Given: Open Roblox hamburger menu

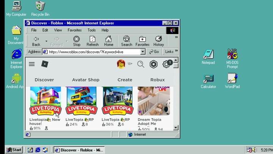Looking at the screenshot, I should tap(32, 64).
